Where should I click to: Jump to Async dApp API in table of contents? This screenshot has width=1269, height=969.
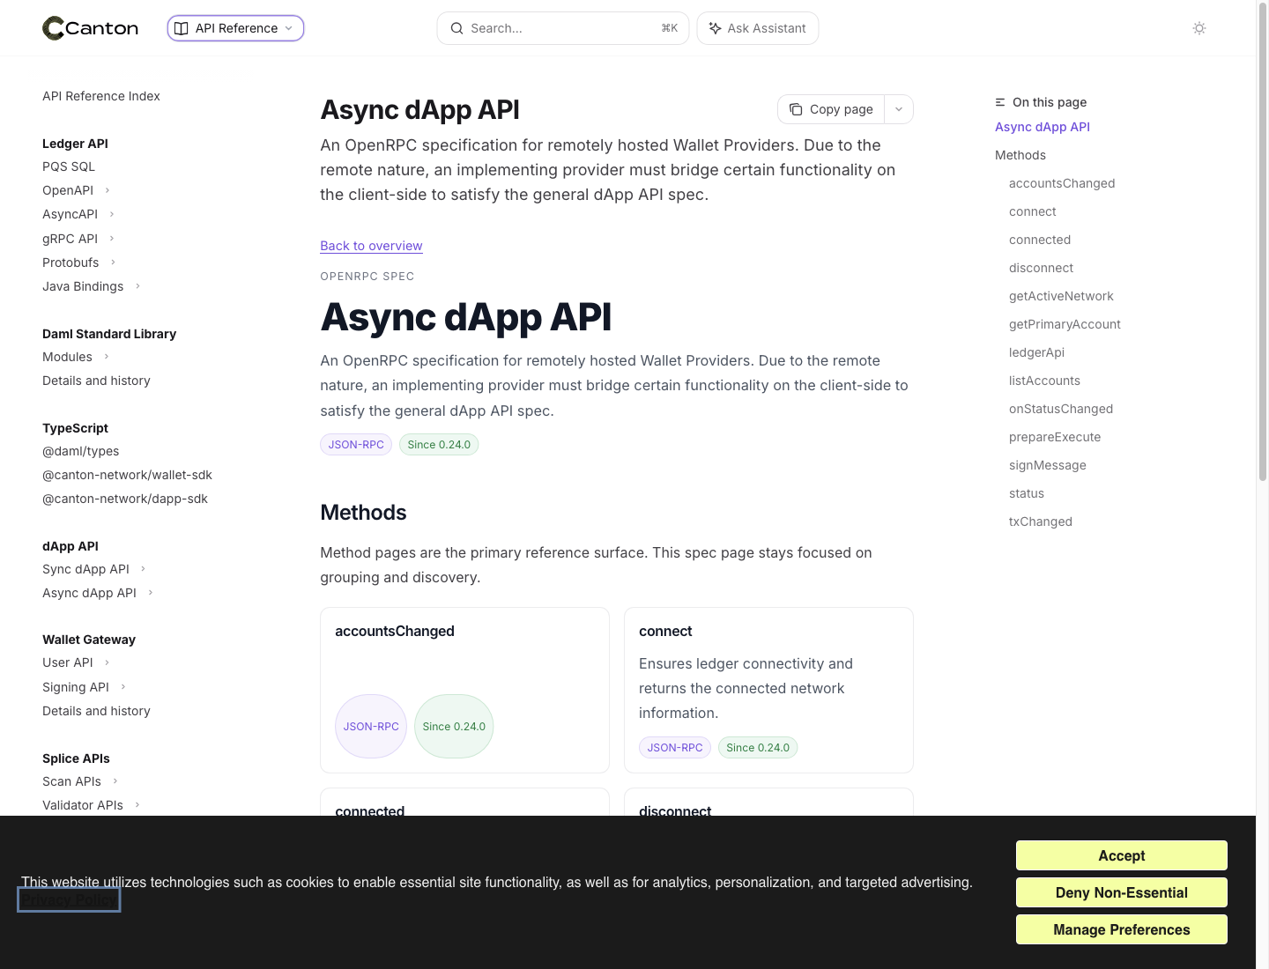[x=1043, y=127]
